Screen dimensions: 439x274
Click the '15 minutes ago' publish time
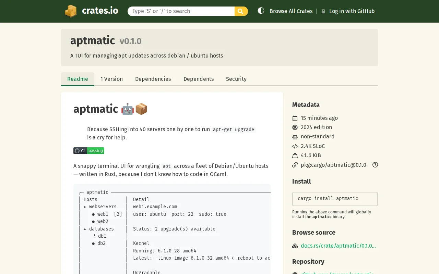click(319, 118)
